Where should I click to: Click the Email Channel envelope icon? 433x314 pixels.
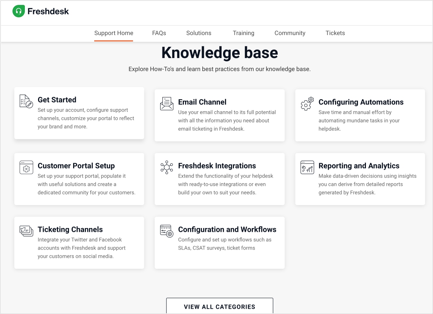click(167, 104)
